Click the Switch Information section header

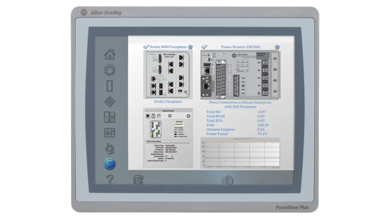(154, 141)
